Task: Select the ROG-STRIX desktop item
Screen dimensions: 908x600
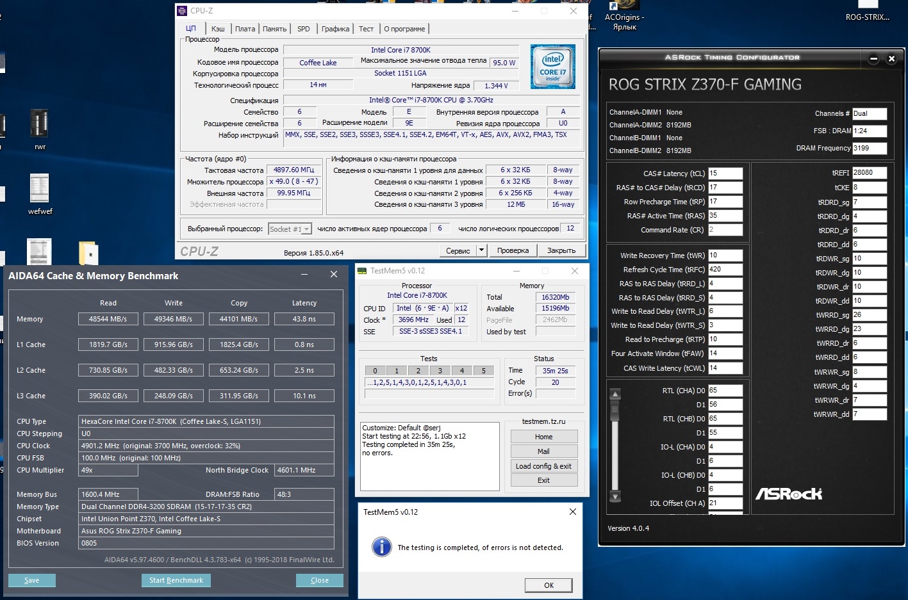Action: (867, 12)
